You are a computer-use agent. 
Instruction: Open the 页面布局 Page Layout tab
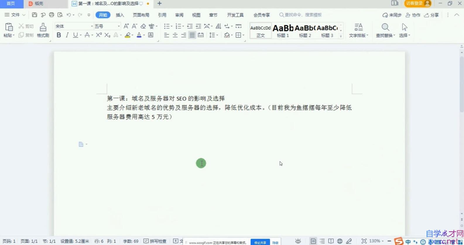pos(141,15)
